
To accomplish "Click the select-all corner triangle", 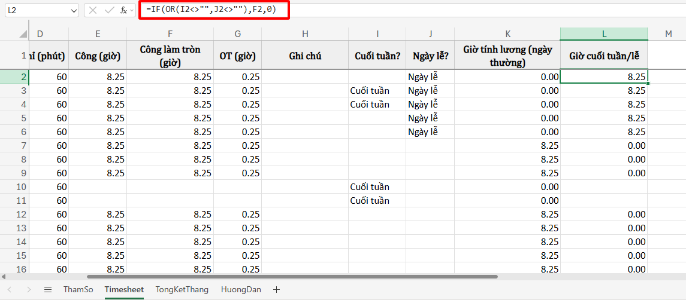I will [23, 34].
